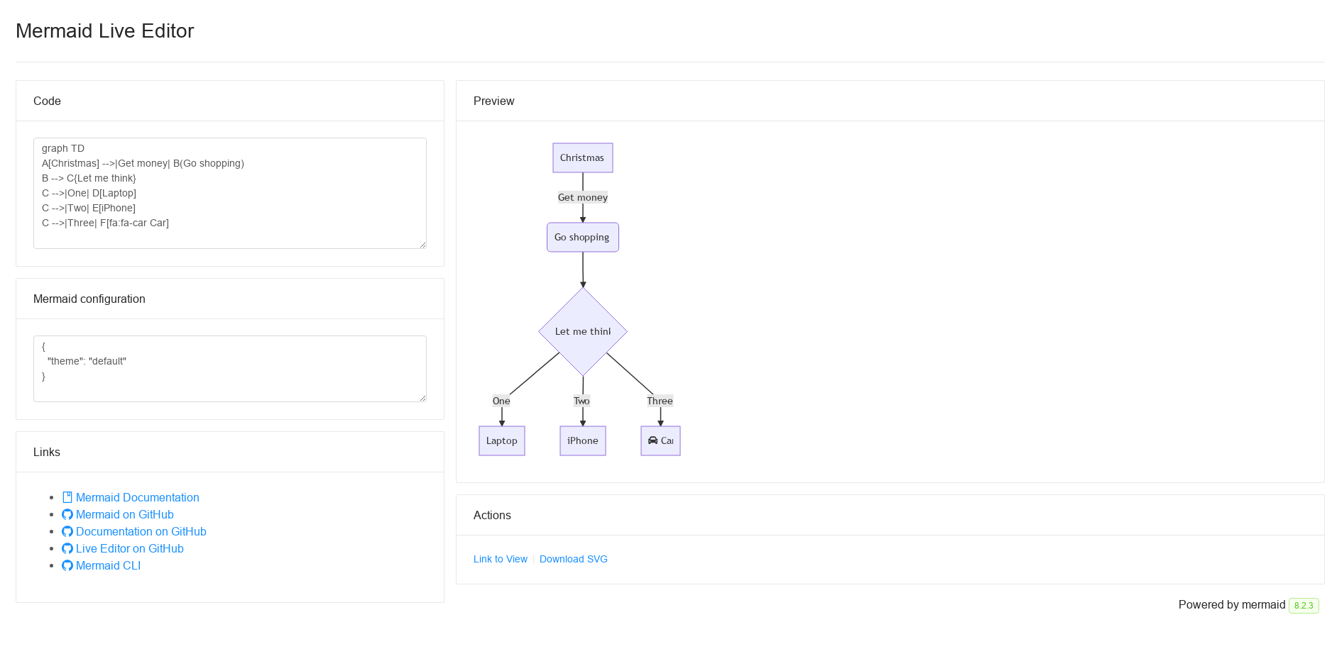This screenshot has width=1332, height=649.
Task: Click the 8.2.3 version badge
Action: [1304, 606]
